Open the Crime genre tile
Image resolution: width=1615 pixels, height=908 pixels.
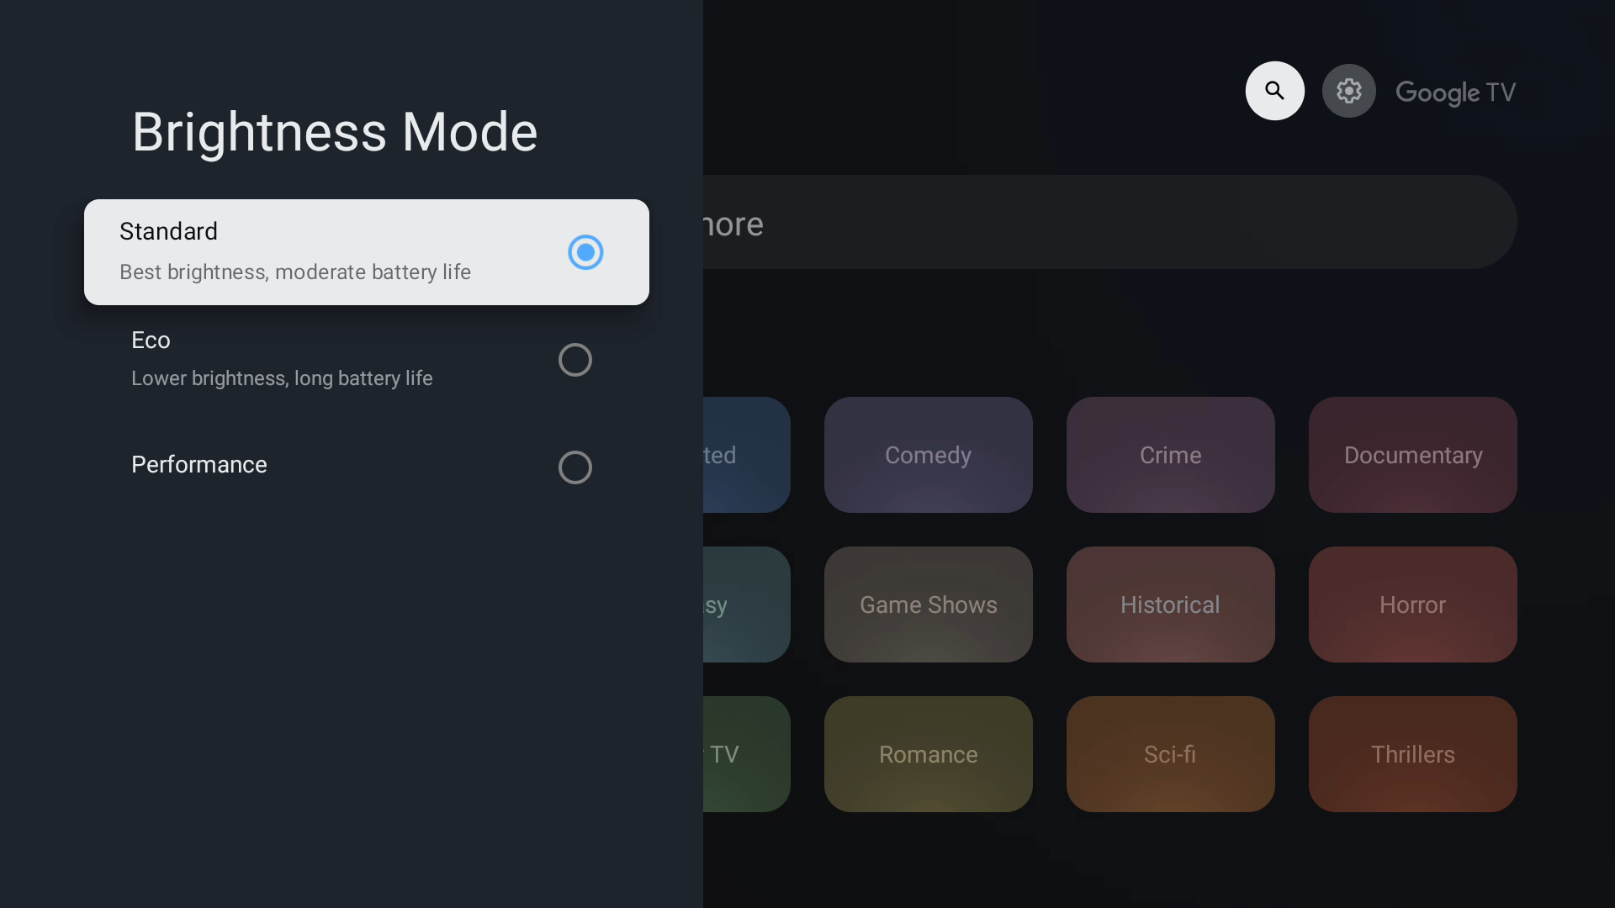coord(1170,455)
